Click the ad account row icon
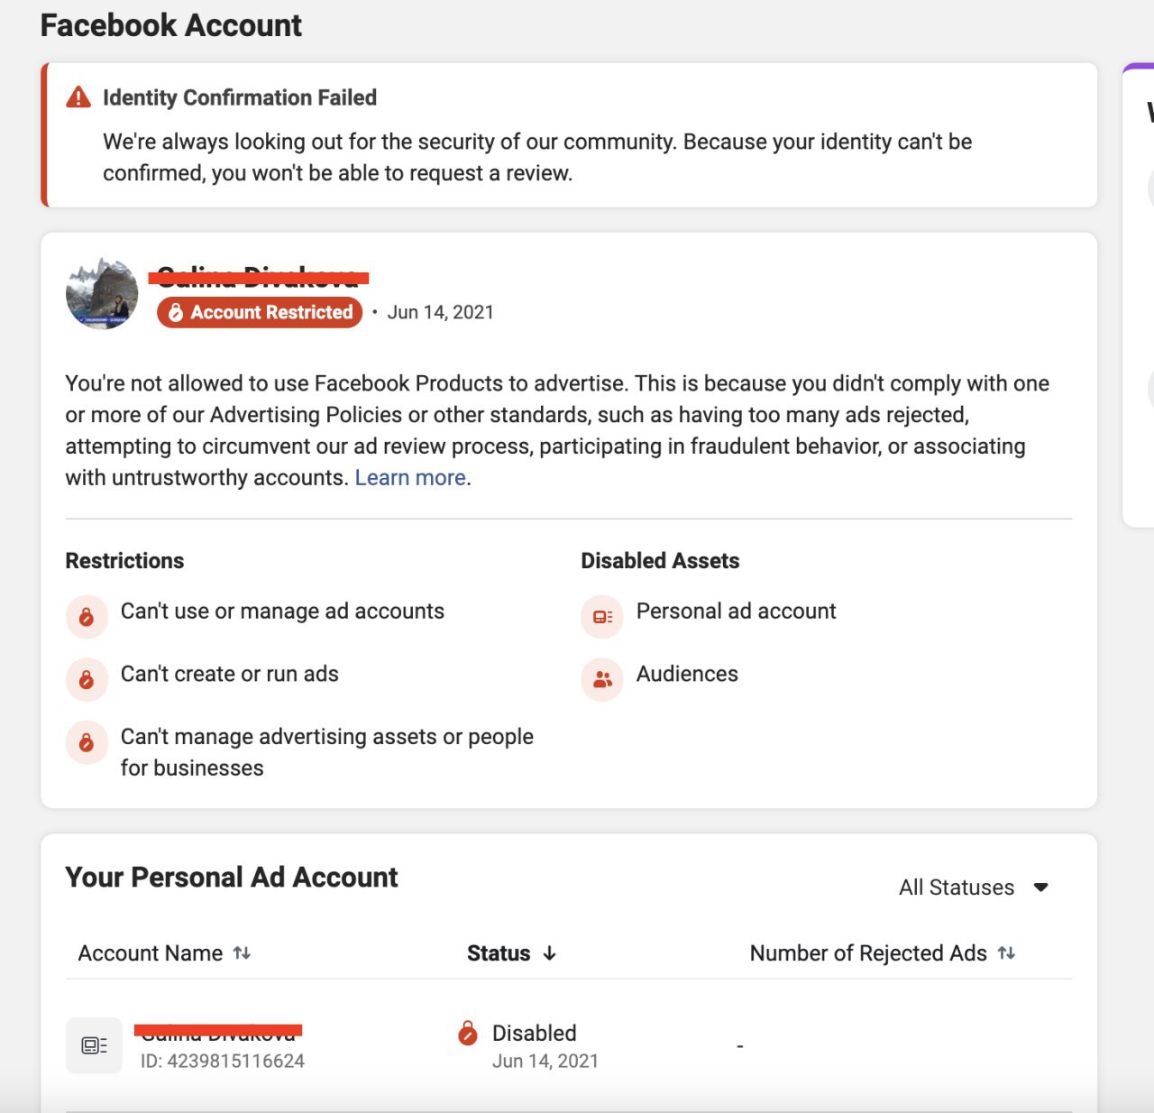 point(94,1045)
